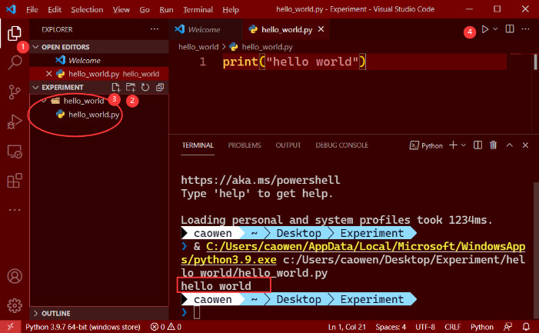Screen dimensions: 539x333
Task: Close hello_world.py in Open Editors list
Action: coord(48,74)
